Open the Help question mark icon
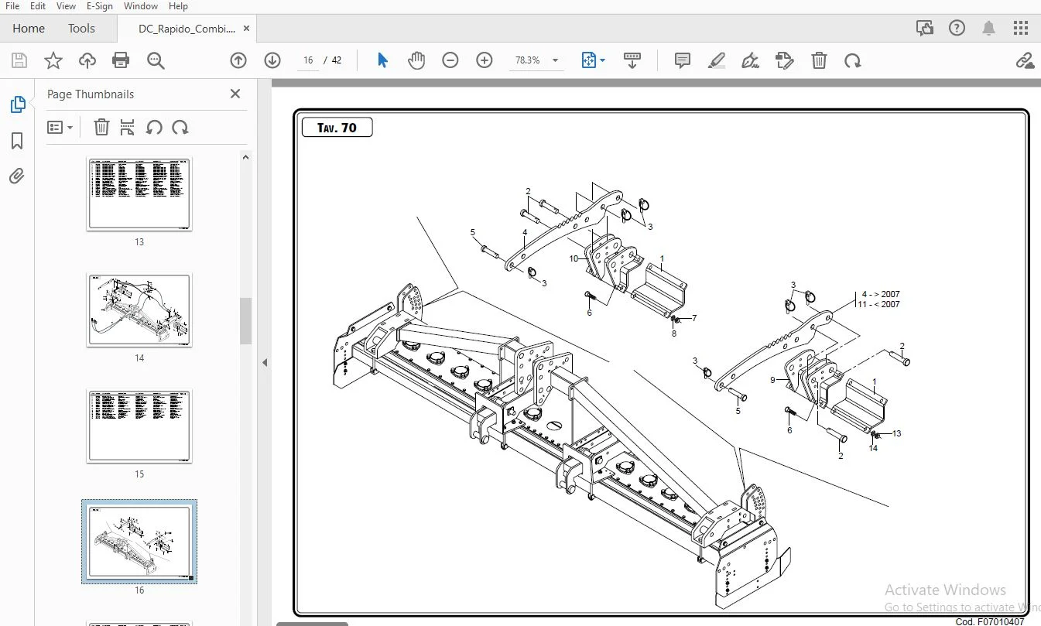Image resolution: width=1041 pixels, height=626 pixels. 957,28
